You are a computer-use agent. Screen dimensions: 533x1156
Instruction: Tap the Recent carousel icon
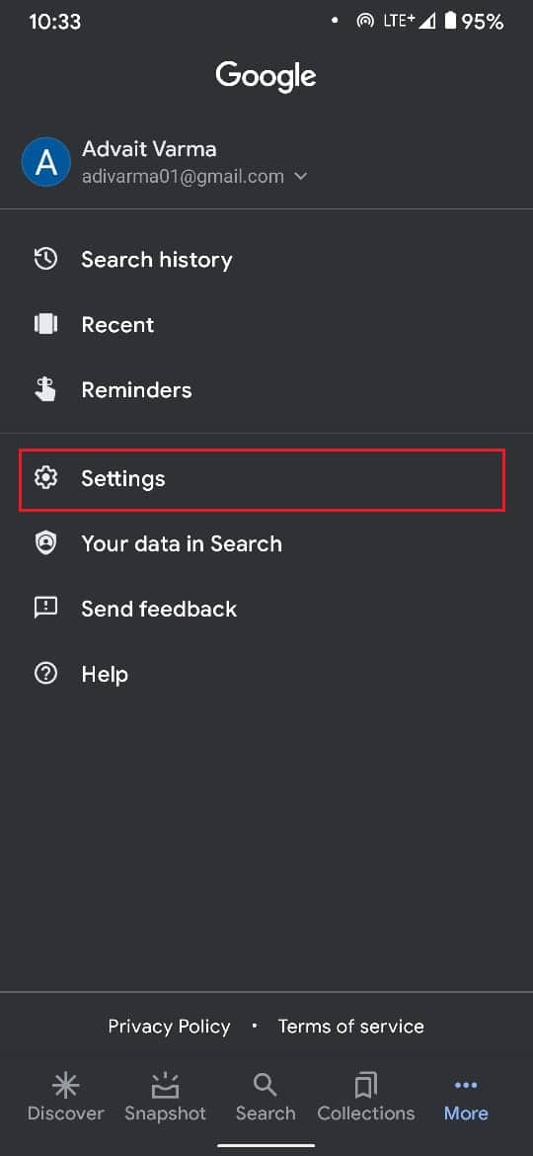pos(45,324)
